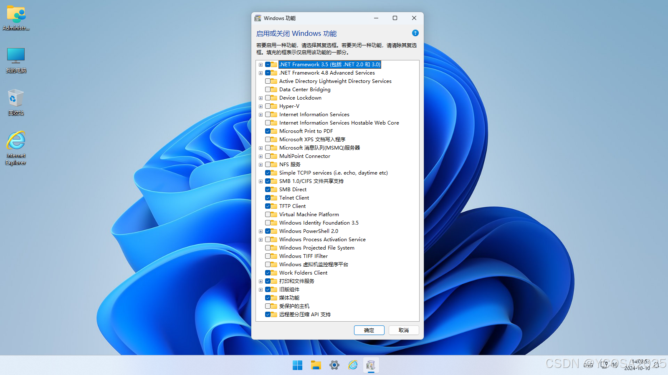Select Microsoft XPS 文档写入程序 item

312,140
